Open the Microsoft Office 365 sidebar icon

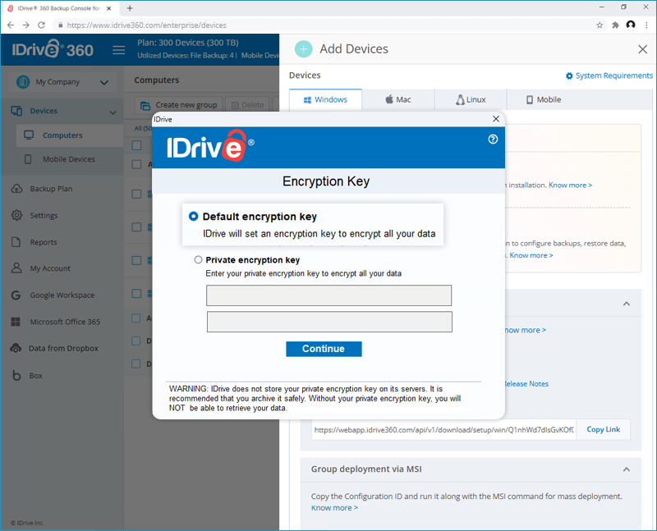point(16,322)
